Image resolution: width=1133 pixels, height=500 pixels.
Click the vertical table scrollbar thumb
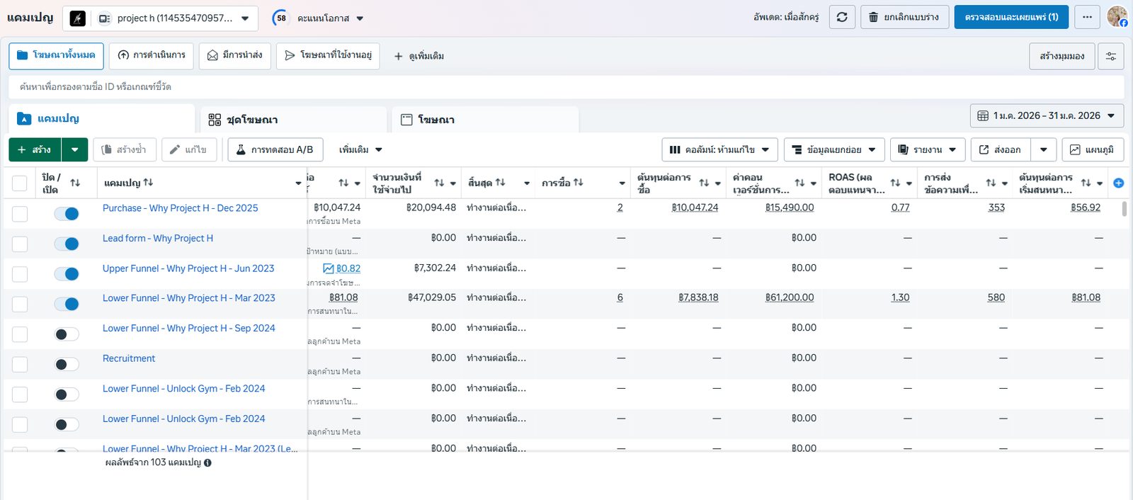click(x=1125, y=208)
